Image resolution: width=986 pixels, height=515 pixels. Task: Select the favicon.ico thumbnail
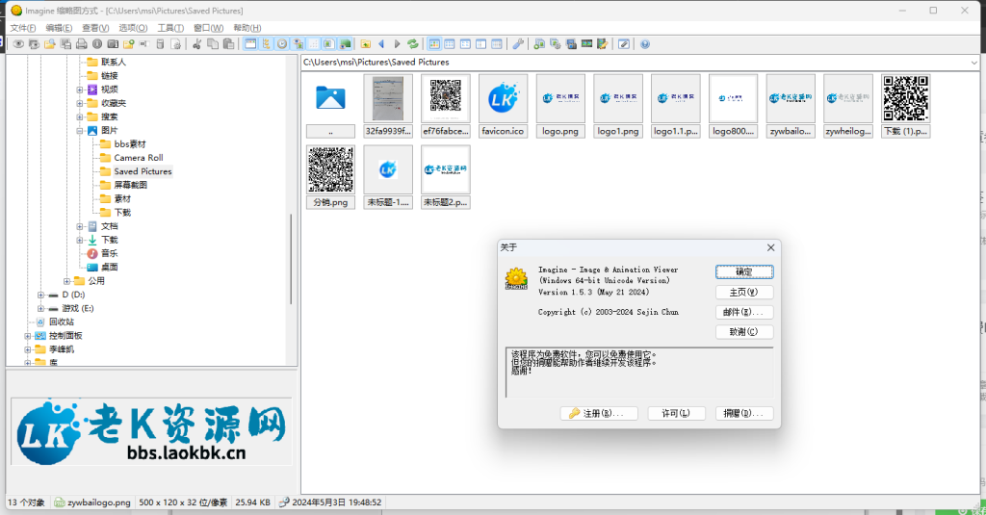pos(504,107)
